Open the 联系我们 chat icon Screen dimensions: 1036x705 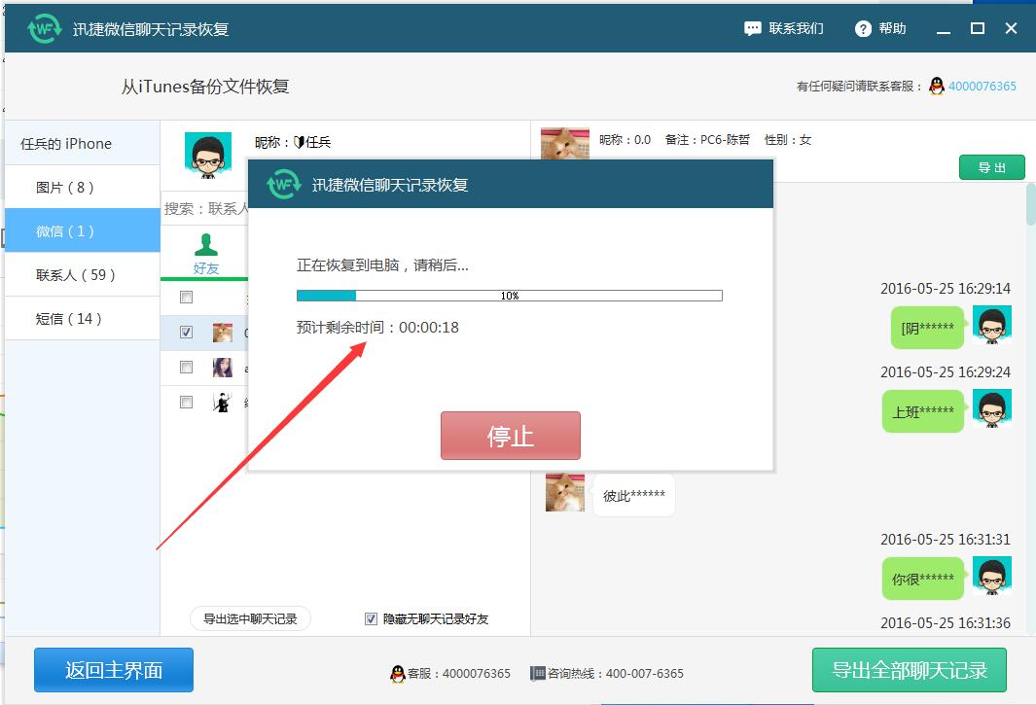point(752,28)
